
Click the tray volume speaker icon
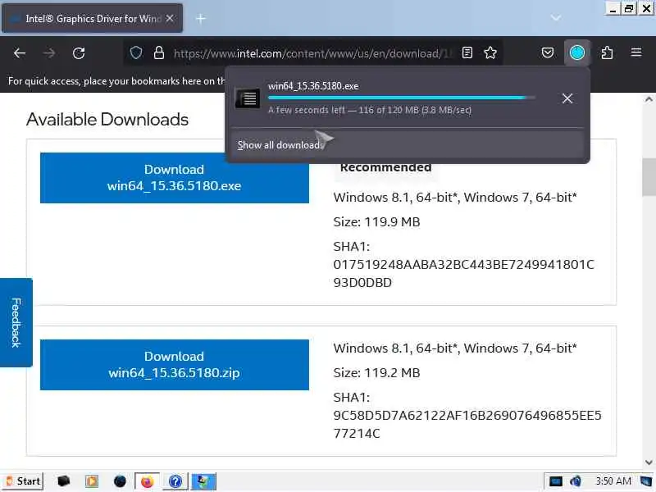(x=576, y=481)
